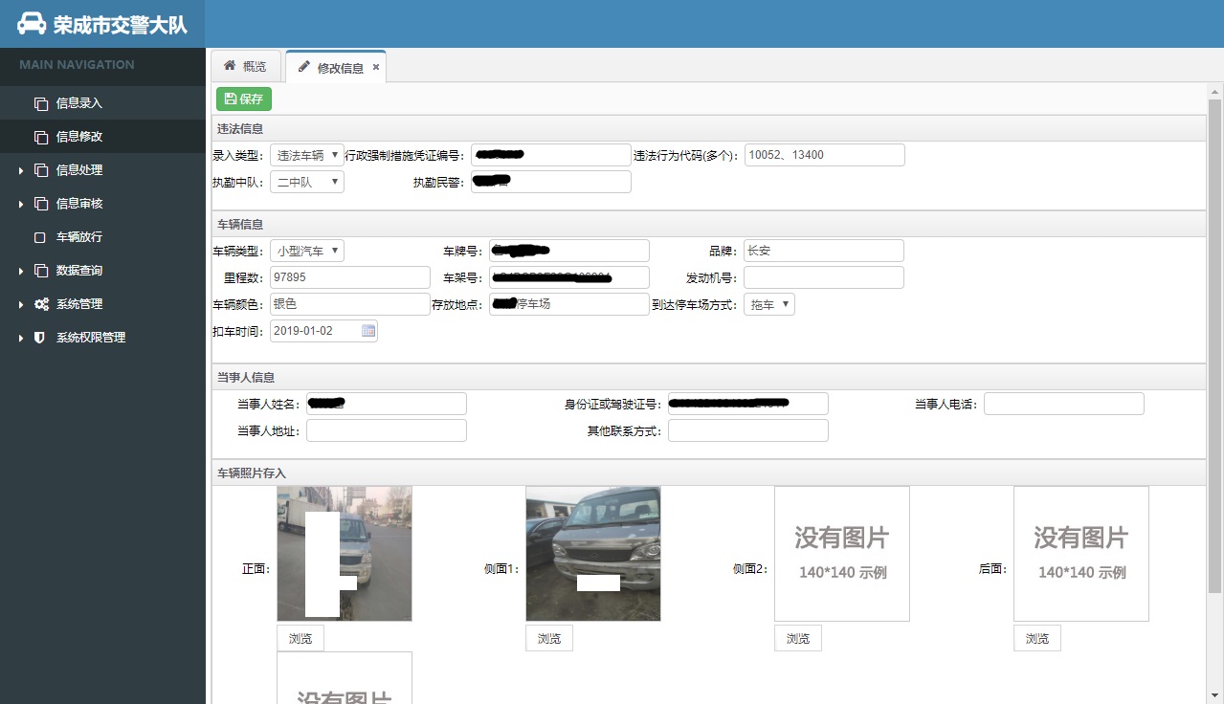Click the 侧面2 empty image placeholder
This screenshot has height=704, width=1224.
pos(842,554)
